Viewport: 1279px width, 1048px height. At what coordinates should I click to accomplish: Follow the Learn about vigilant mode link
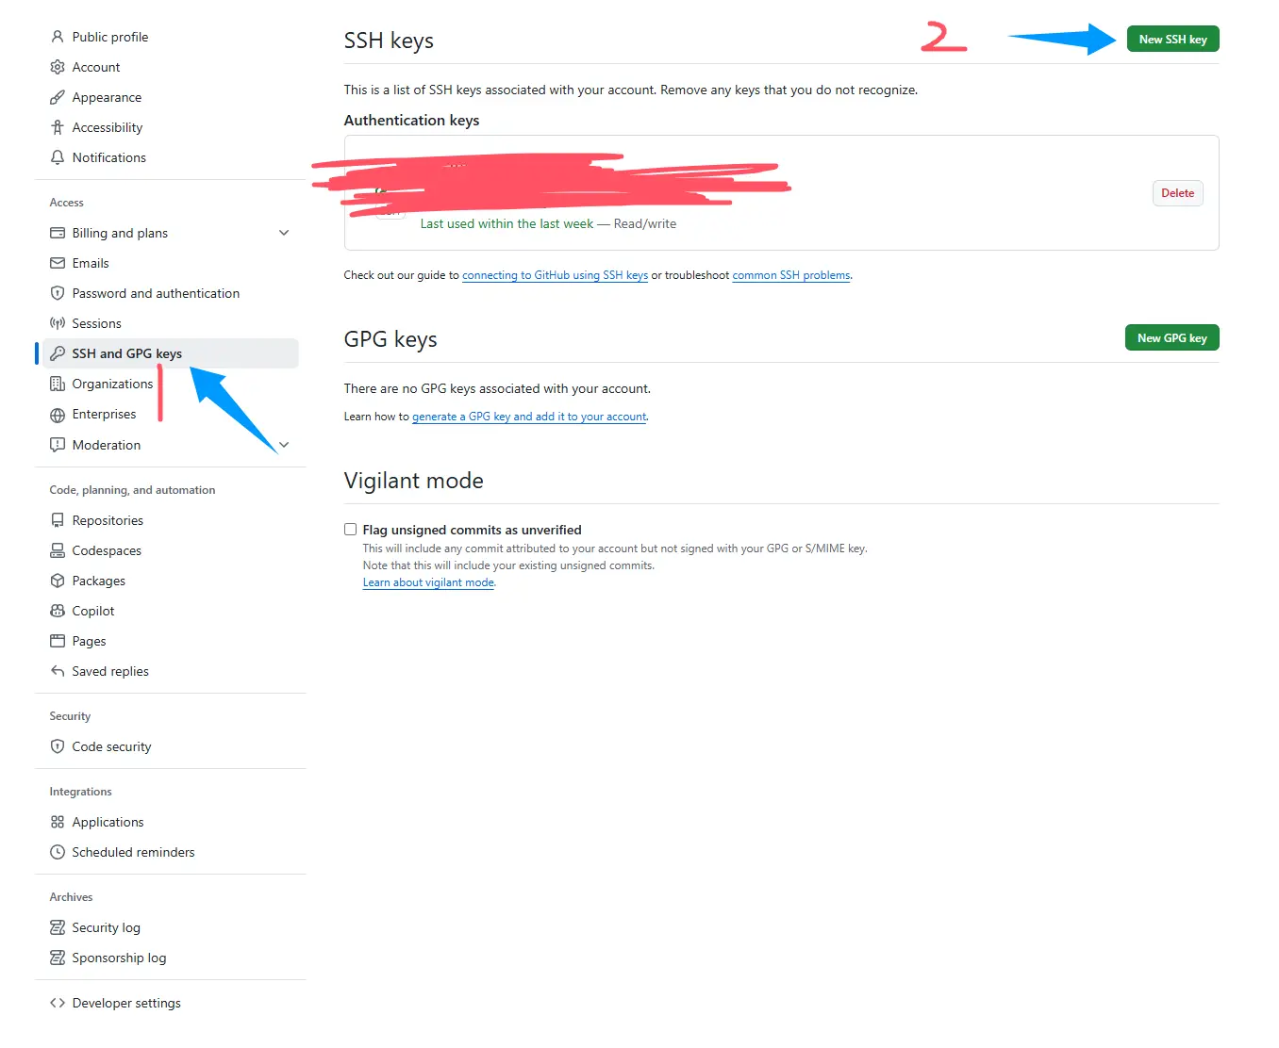428,582
